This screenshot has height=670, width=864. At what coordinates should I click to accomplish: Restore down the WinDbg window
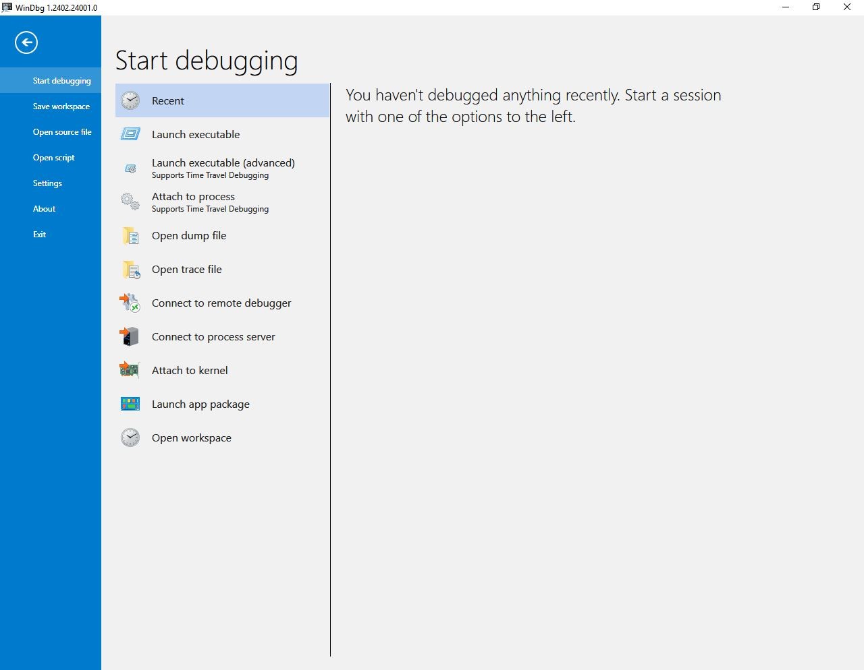[x=816, y=7]
